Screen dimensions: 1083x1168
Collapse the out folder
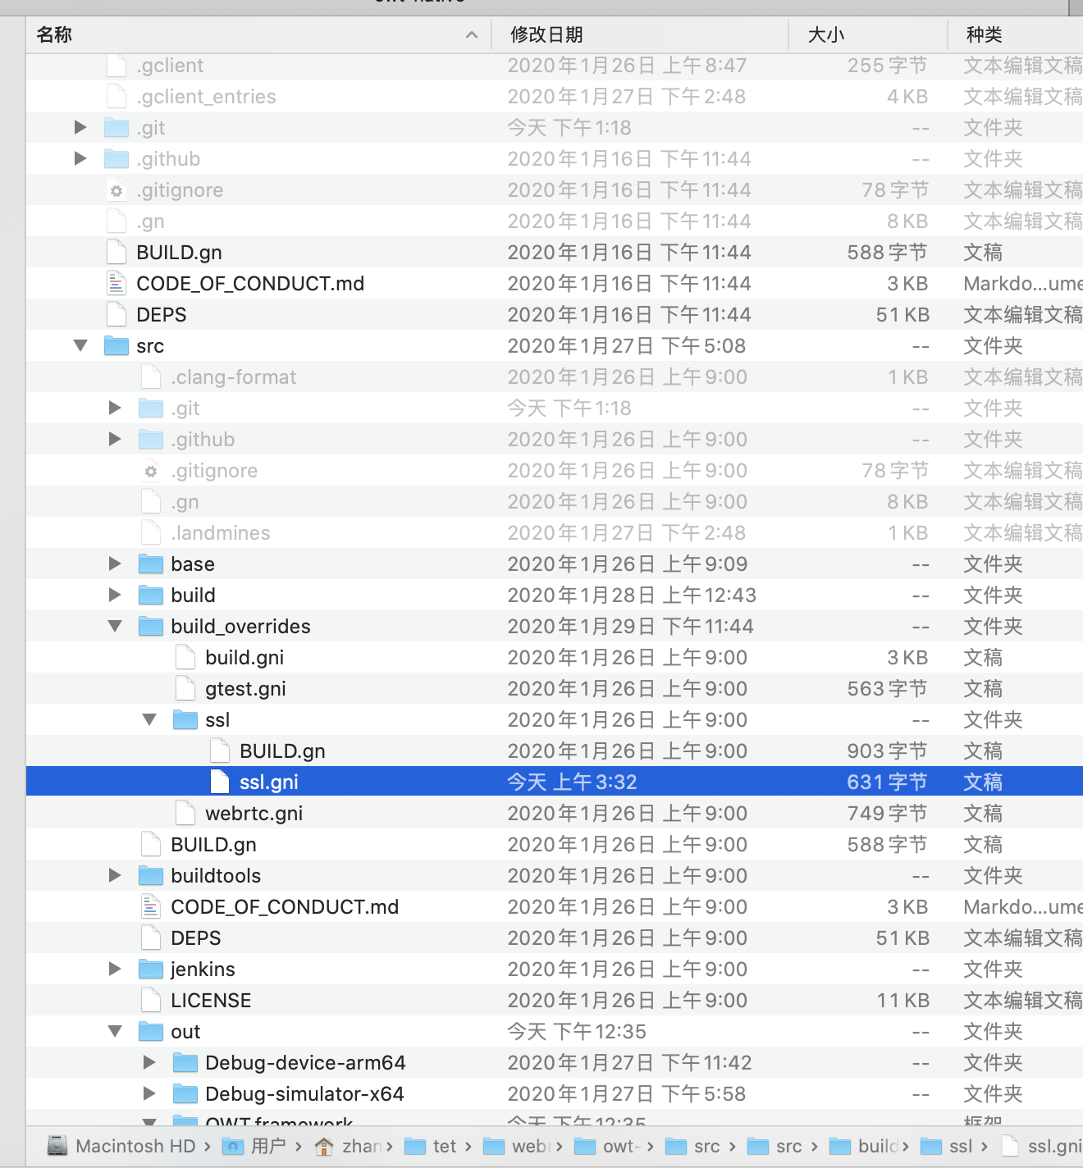pyautogui.click(x=115, y=1032)
